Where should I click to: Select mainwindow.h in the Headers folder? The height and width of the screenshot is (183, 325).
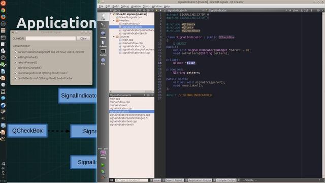(x=131, y=24)
